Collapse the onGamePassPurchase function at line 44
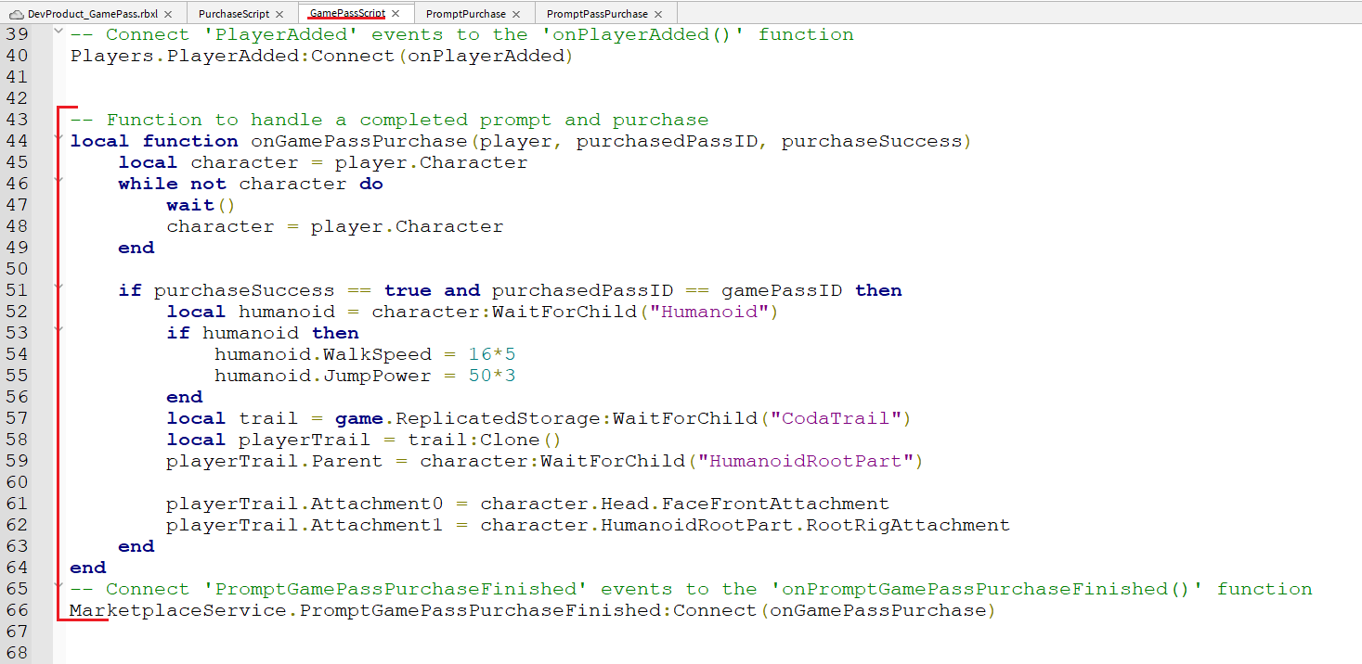1362x664 pixels. tap(58, 137)
